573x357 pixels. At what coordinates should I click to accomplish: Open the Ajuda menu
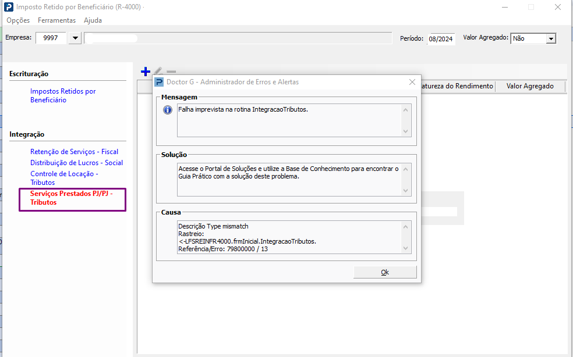point(93,20)
